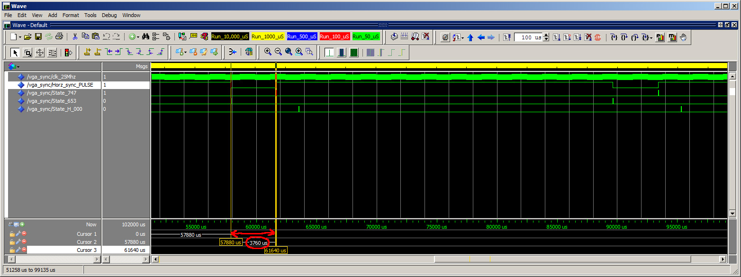741x277 pixels.
Task: Click the green Run_50_uS button
Action: point(366,36)
